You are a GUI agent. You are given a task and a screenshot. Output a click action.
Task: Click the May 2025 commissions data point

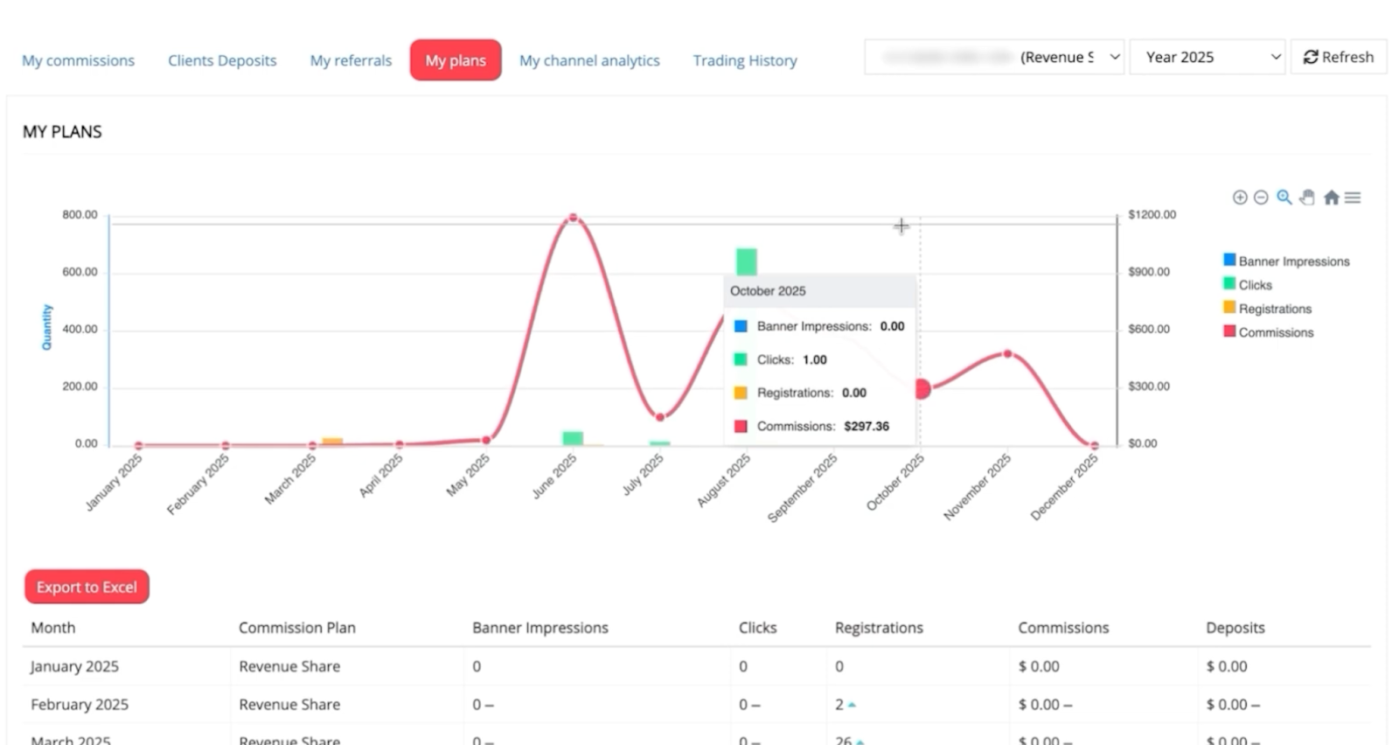(x=486, y=440)
